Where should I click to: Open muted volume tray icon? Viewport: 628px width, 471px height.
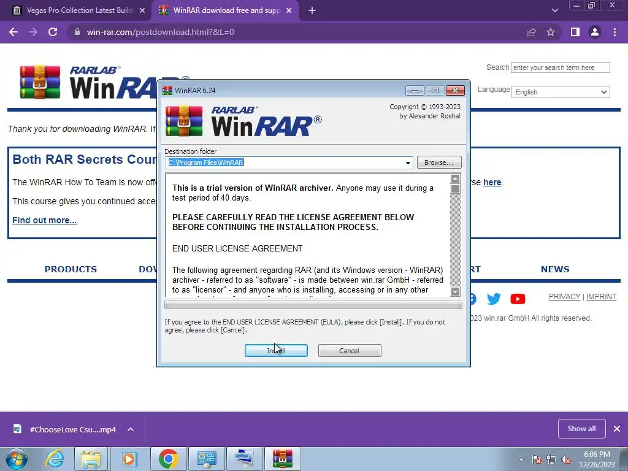tap(566, 460)
